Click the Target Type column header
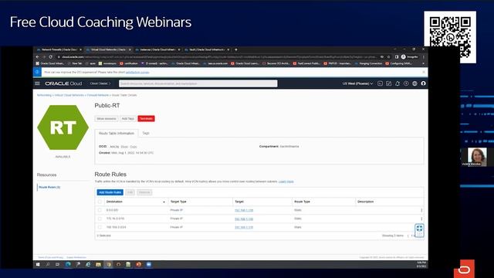This screenshot has width=494, height=278. click(178, 202)
